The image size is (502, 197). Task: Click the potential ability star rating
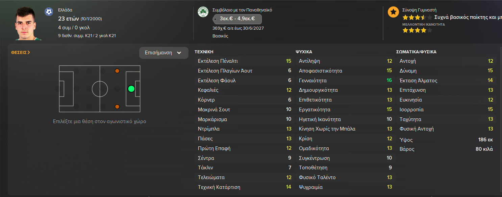[x=417, y=30]
